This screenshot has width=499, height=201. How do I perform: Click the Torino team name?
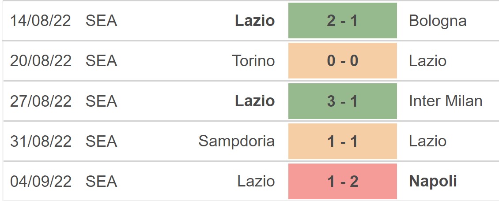pos(253,61)
